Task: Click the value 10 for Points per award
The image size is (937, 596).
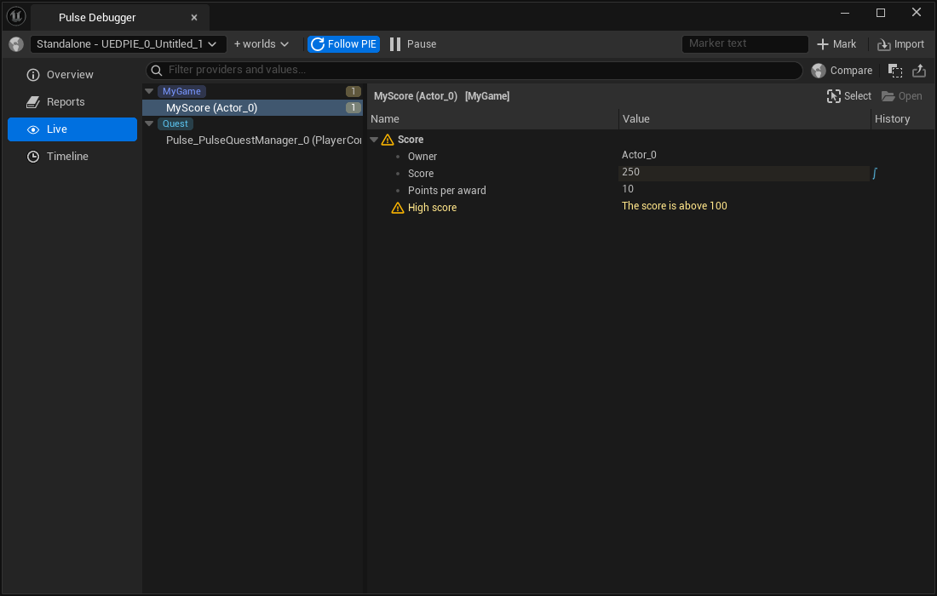Action: (x=628, y=189)
